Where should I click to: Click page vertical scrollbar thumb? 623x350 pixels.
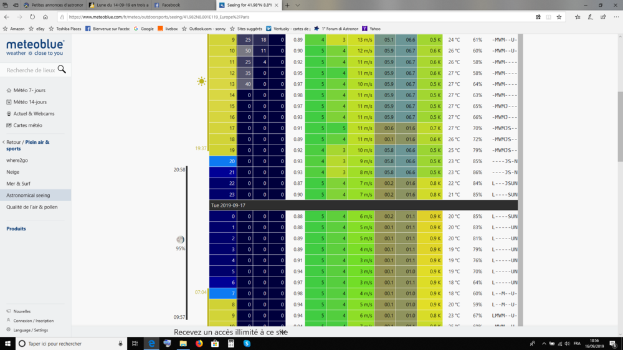pyautogui.click(x=621, y=126)
